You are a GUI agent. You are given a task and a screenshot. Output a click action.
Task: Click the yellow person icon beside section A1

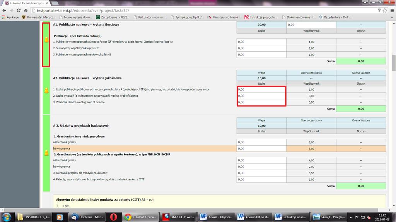(x=46, y=39)
